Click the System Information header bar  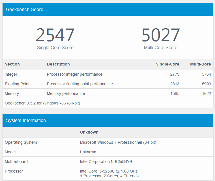[x=107, y=120]
